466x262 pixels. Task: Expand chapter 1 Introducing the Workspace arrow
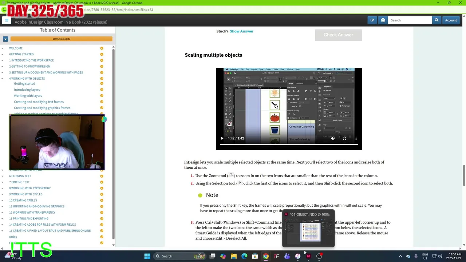click(x=2, y=60)
